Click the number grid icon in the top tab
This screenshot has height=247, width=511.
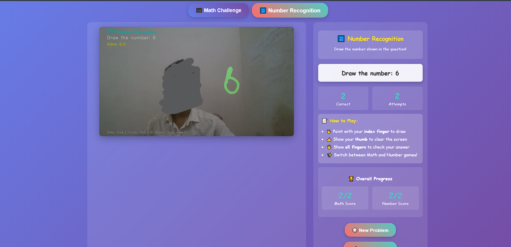point(263,11)
